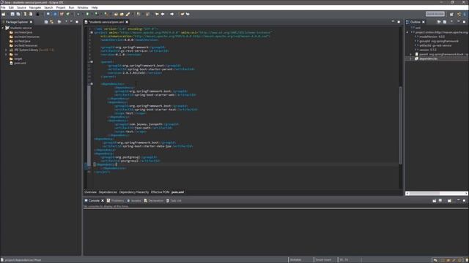Select src/test/java folder
Viewport: 469px width, 263px height.
(23, 41)
